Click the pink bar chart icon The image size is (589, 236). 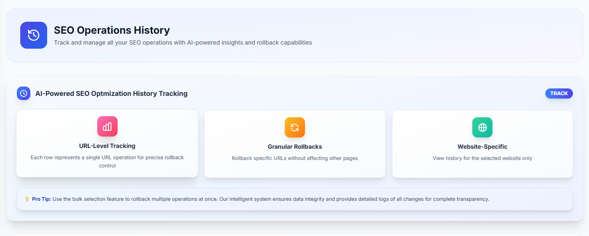click(107, 127)
